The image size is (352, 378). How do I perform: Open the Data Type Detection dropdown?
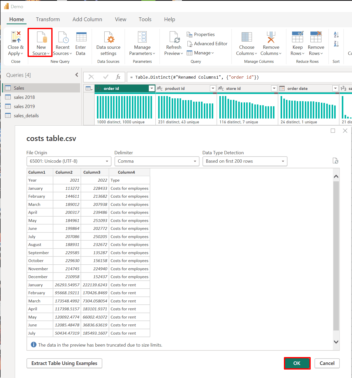pos(245,161)
